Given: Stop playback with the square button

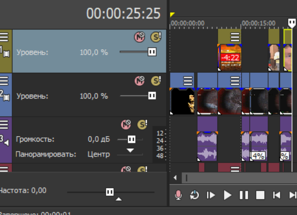Looking at the screenshot, I should click(260, 195).
